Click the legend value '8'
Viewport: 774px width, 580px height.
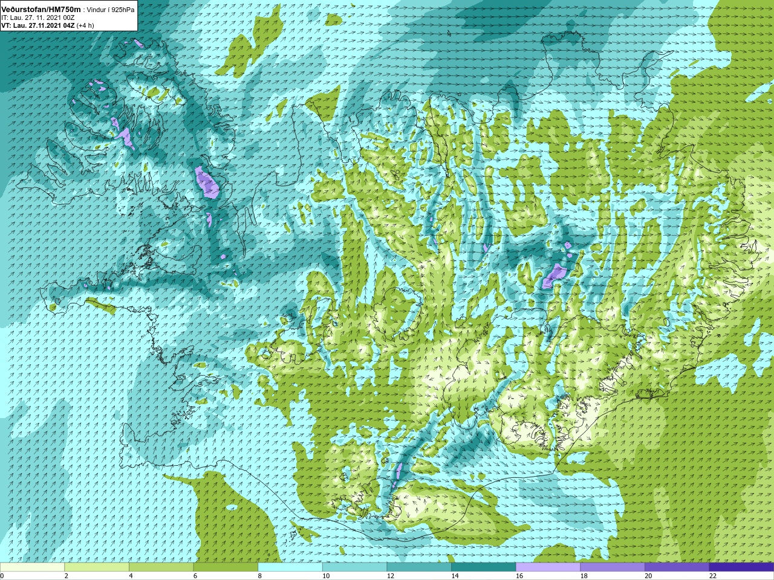click(260, 576)
